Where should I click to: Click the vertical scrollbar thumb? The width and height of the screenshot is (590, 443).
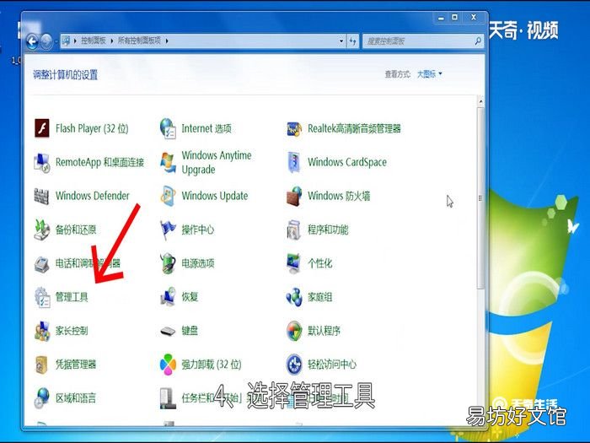coord(480,198)
